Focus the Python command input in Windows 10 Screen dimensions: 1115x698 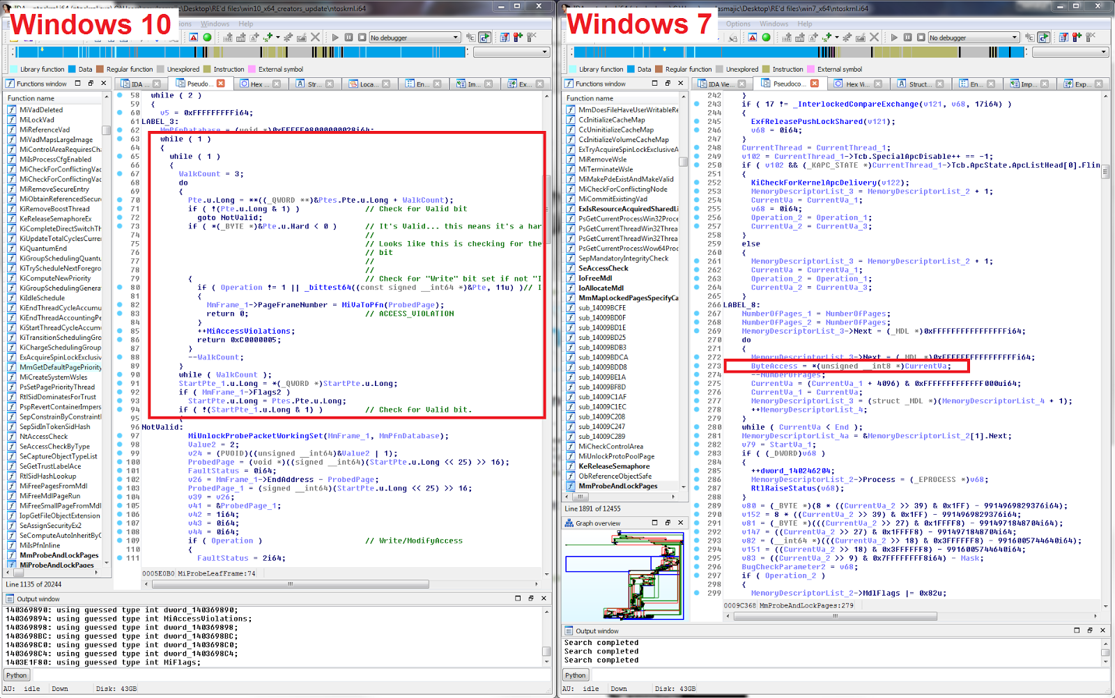point(291,675)
